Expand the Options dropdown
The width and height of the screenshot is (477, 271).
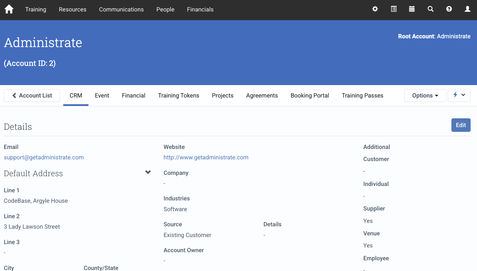pyautogui.click(x=425, y=95)
